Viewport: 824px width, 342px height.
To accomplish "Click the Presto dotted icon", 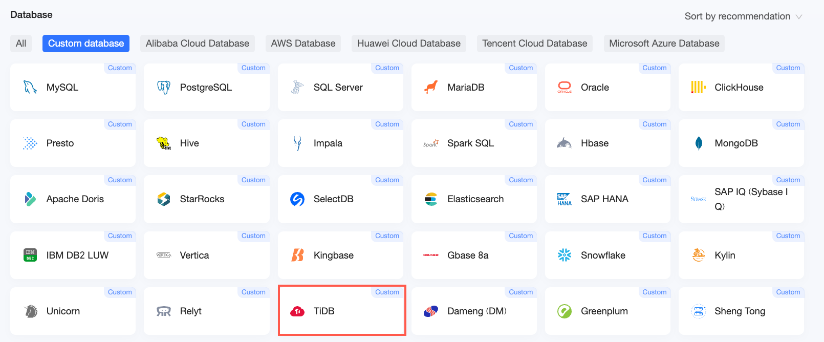I will 30,143.
